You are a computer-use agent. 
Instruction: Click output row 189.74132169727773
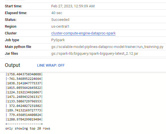click(x=24, y=110)
